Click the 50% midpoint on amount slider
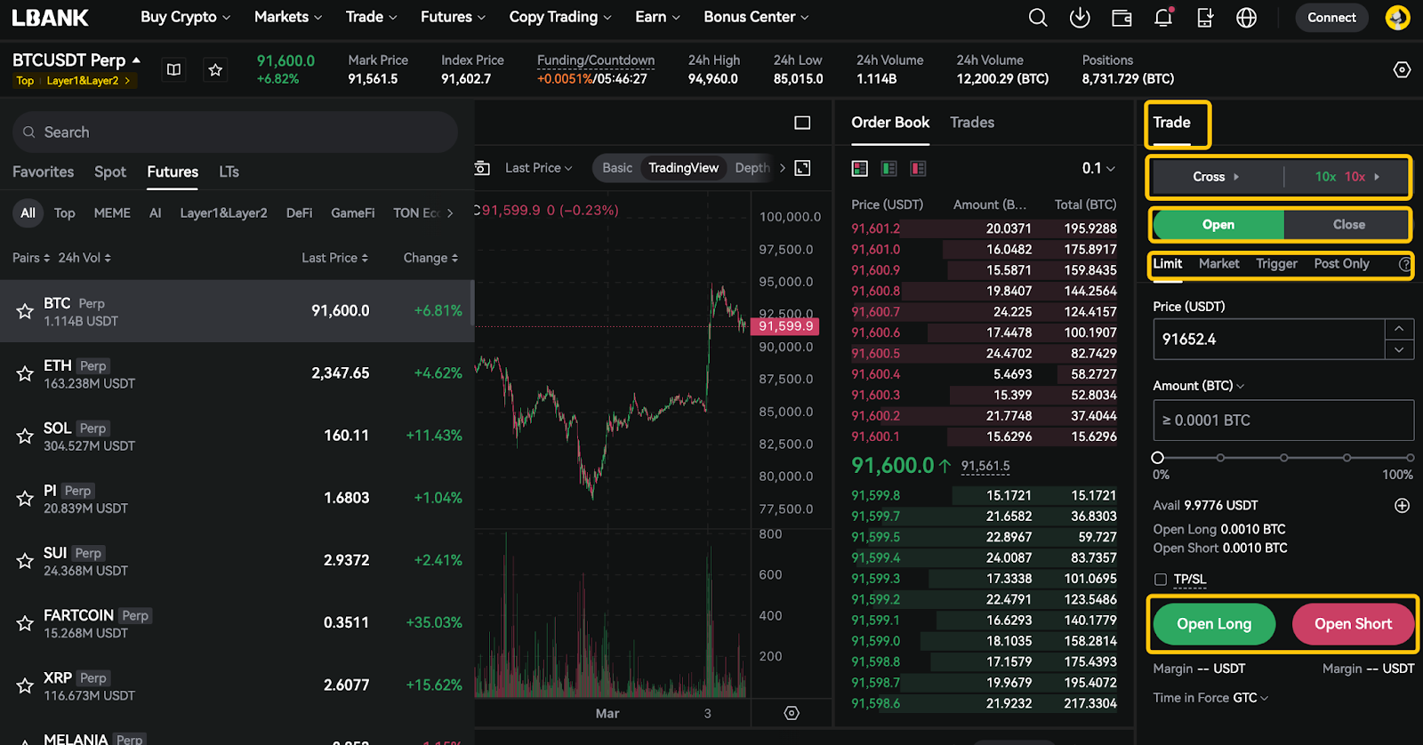 (1283, 458)
